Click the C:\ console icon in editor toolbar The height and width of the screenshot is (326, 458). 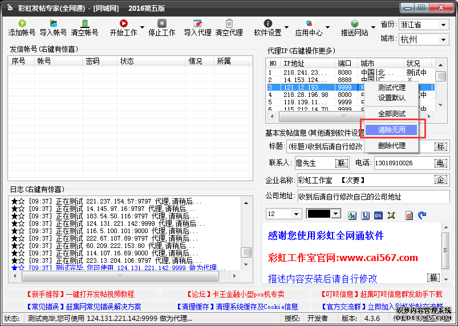[x=379, y=215]
